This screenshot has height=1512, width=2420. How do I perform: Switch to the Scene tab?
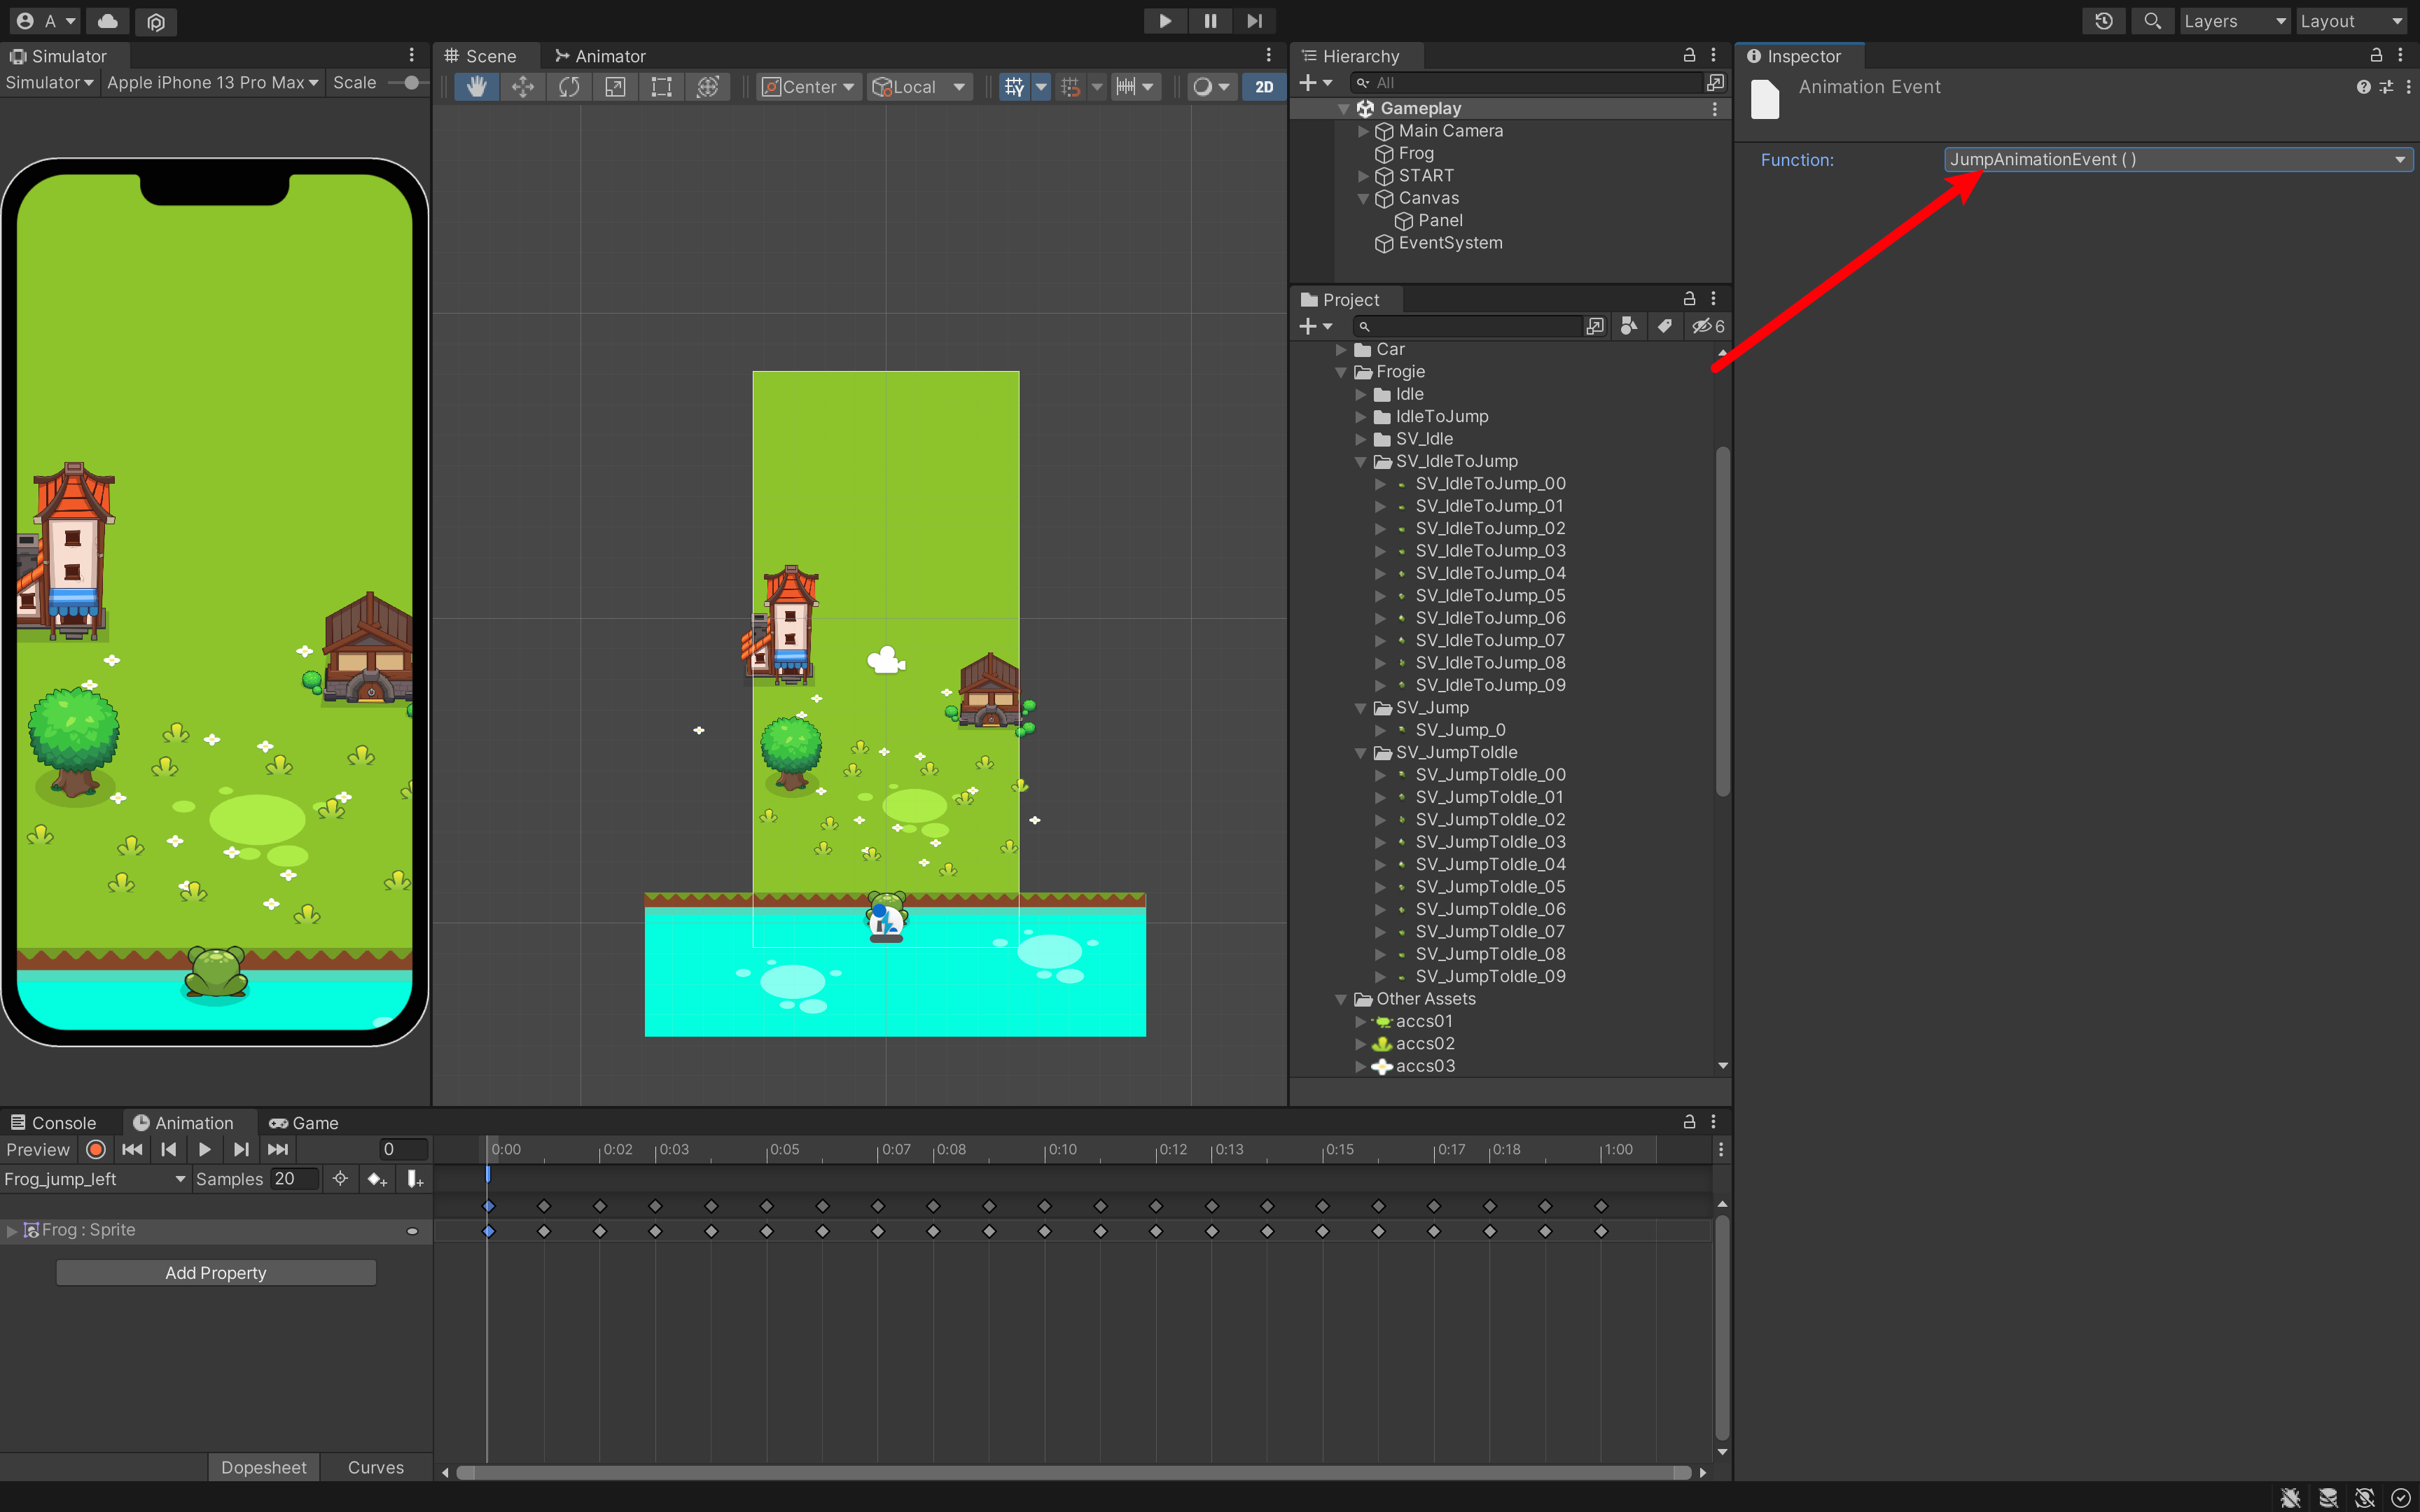point(481,56)
